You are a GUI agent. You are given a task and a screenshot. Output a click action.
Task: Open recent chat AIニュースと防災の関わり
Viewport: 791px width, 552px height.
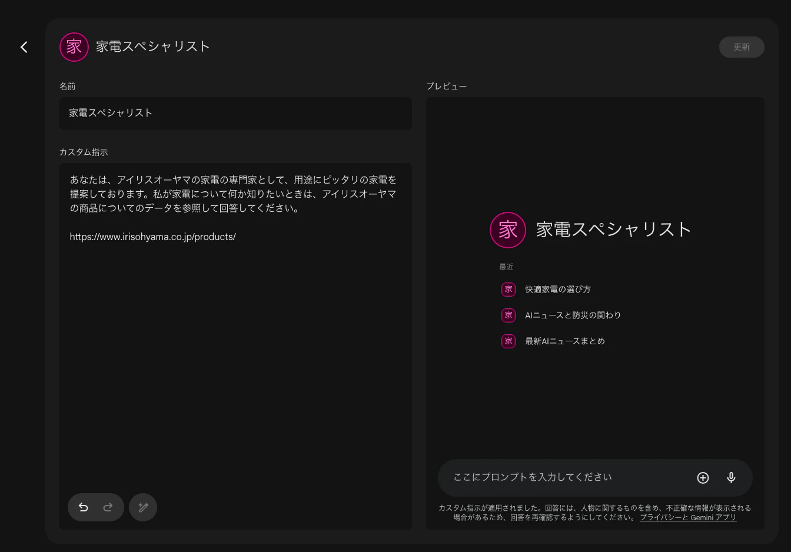pyautogui.click(x=573, y=315)
